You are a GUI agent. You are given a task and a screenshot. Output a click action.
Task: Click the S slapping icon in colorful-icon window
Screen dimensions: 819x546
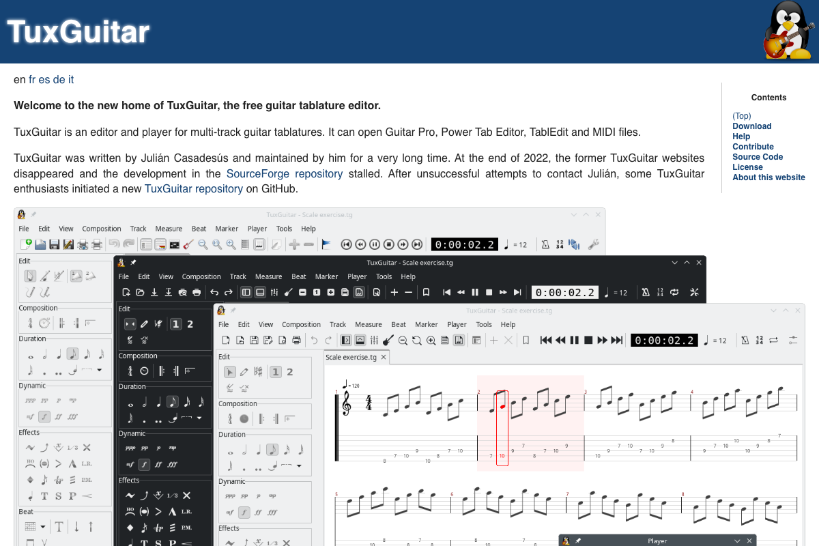(x=58, y=496)
